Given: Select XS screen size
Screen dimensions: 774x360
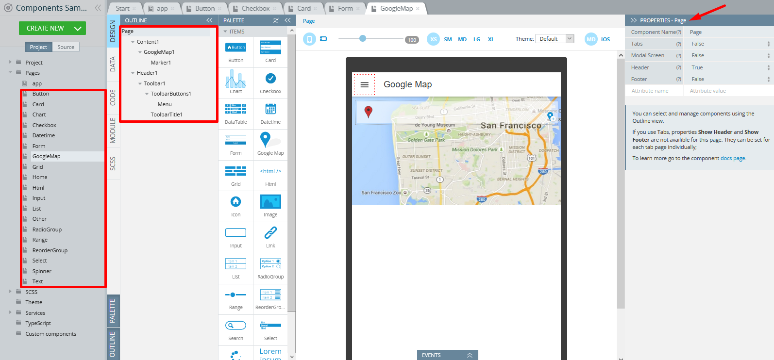Looking at the screenshot, I should (x=433, y=39).
